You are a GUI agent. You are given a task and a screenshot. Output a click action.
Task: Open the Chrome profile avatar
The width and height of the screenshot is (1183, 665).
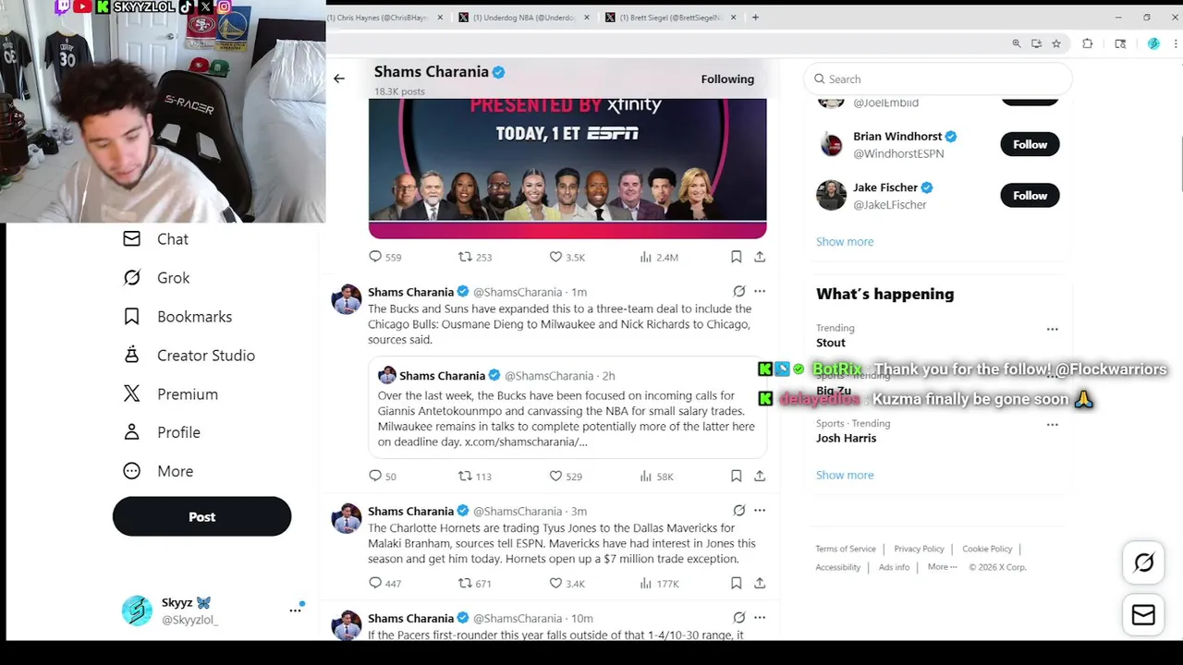pos(1153,43)
